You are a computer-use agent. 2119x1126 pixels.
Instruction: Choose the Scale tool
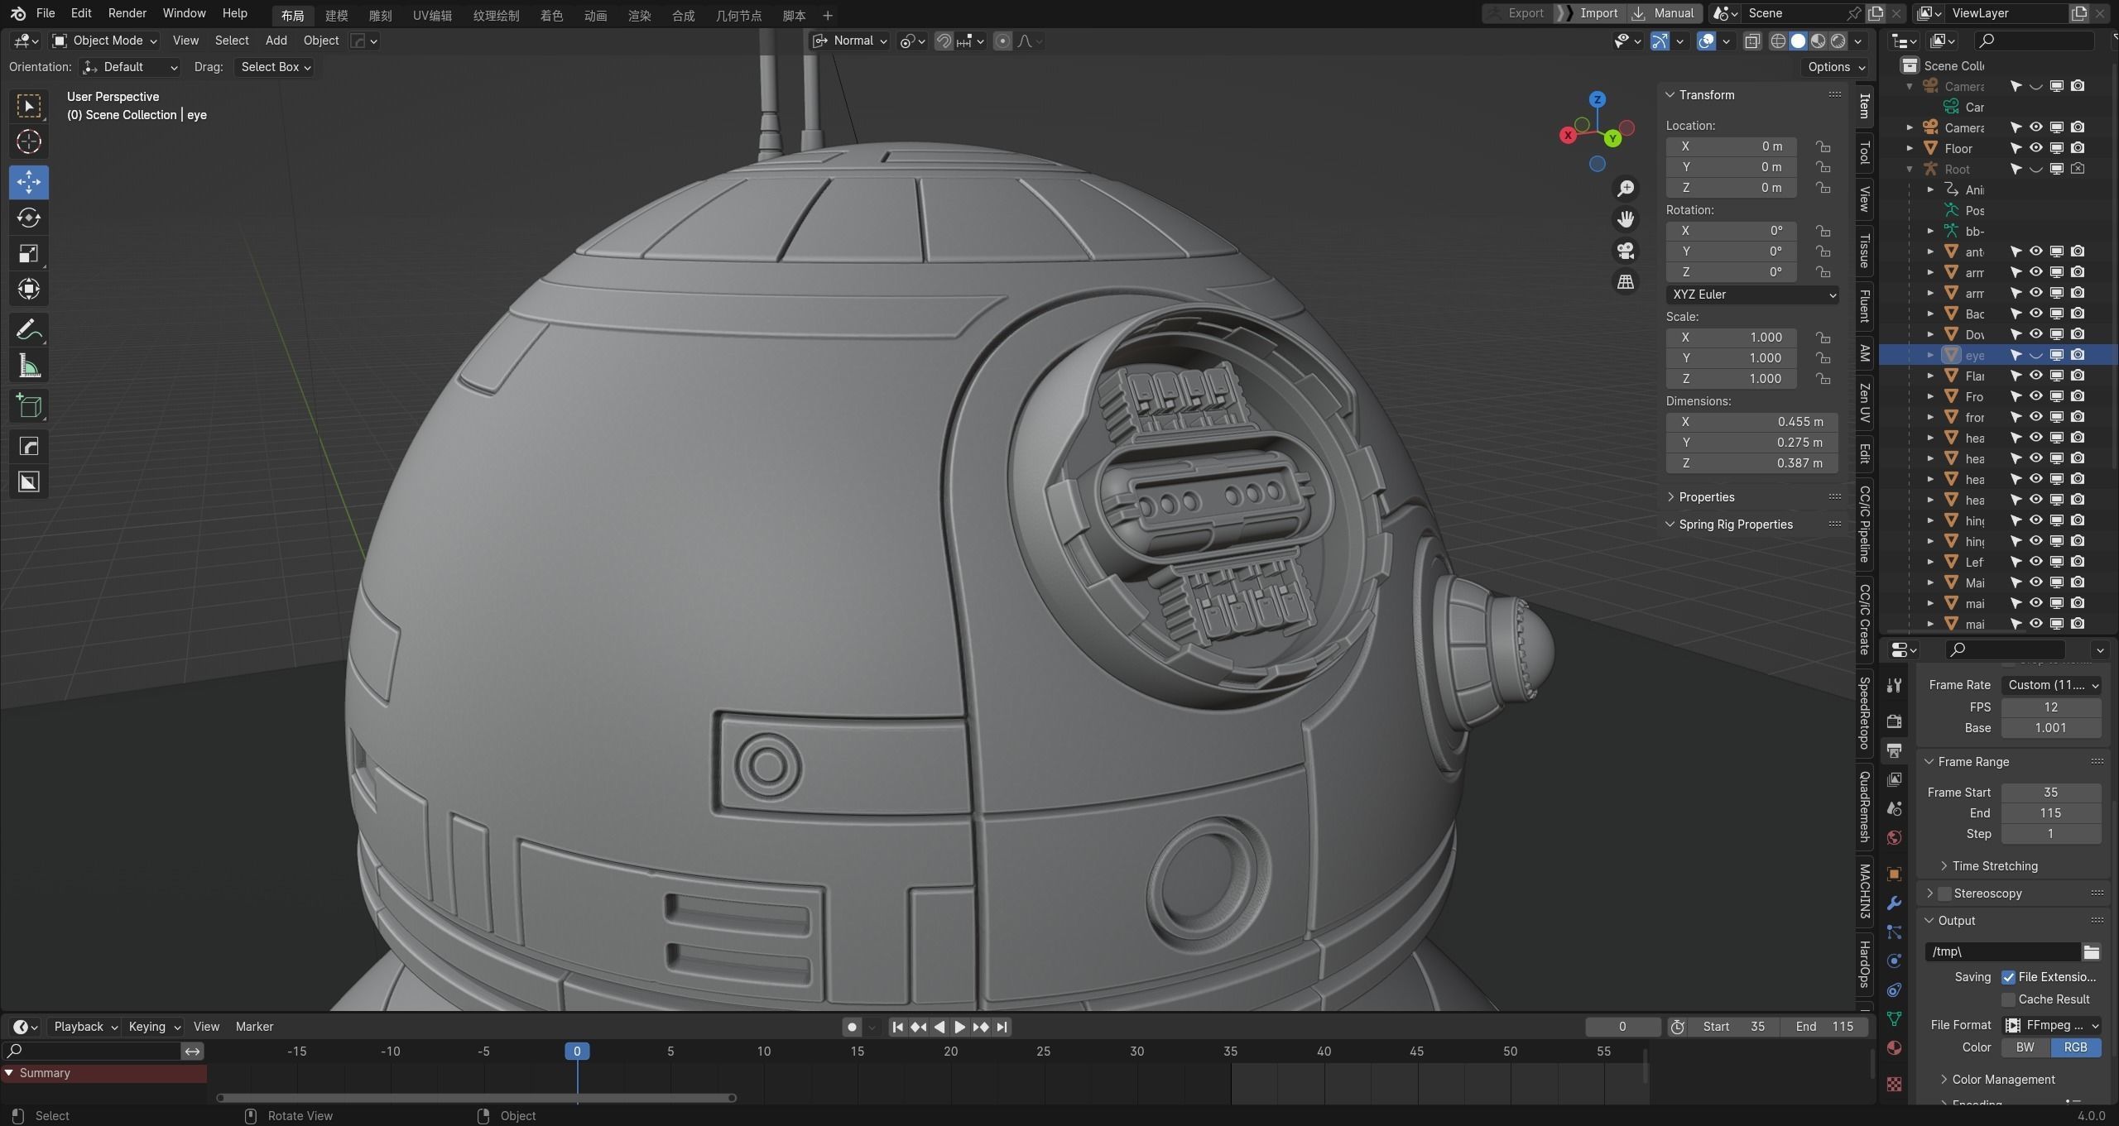coord(29,253)
